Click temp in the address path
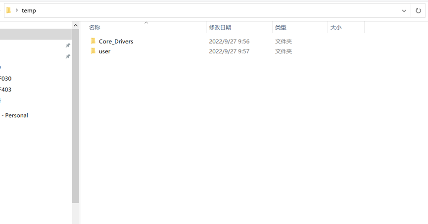428x224 pixels. pyautogui.click(x=29, y=10)
